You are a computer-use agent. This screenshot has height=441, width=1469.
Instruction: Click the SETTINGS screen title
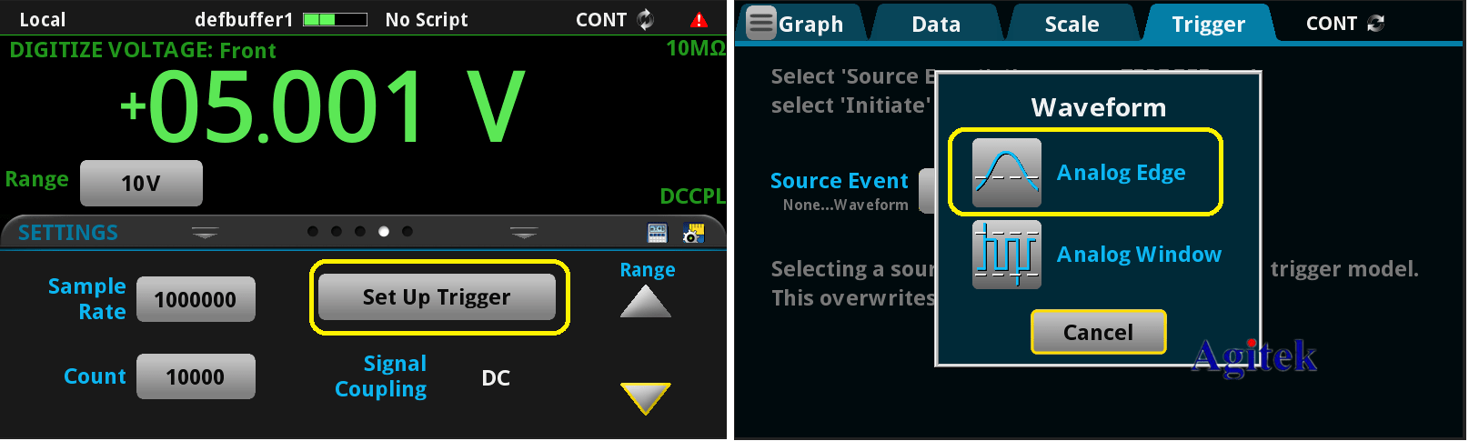pos(68,233)
